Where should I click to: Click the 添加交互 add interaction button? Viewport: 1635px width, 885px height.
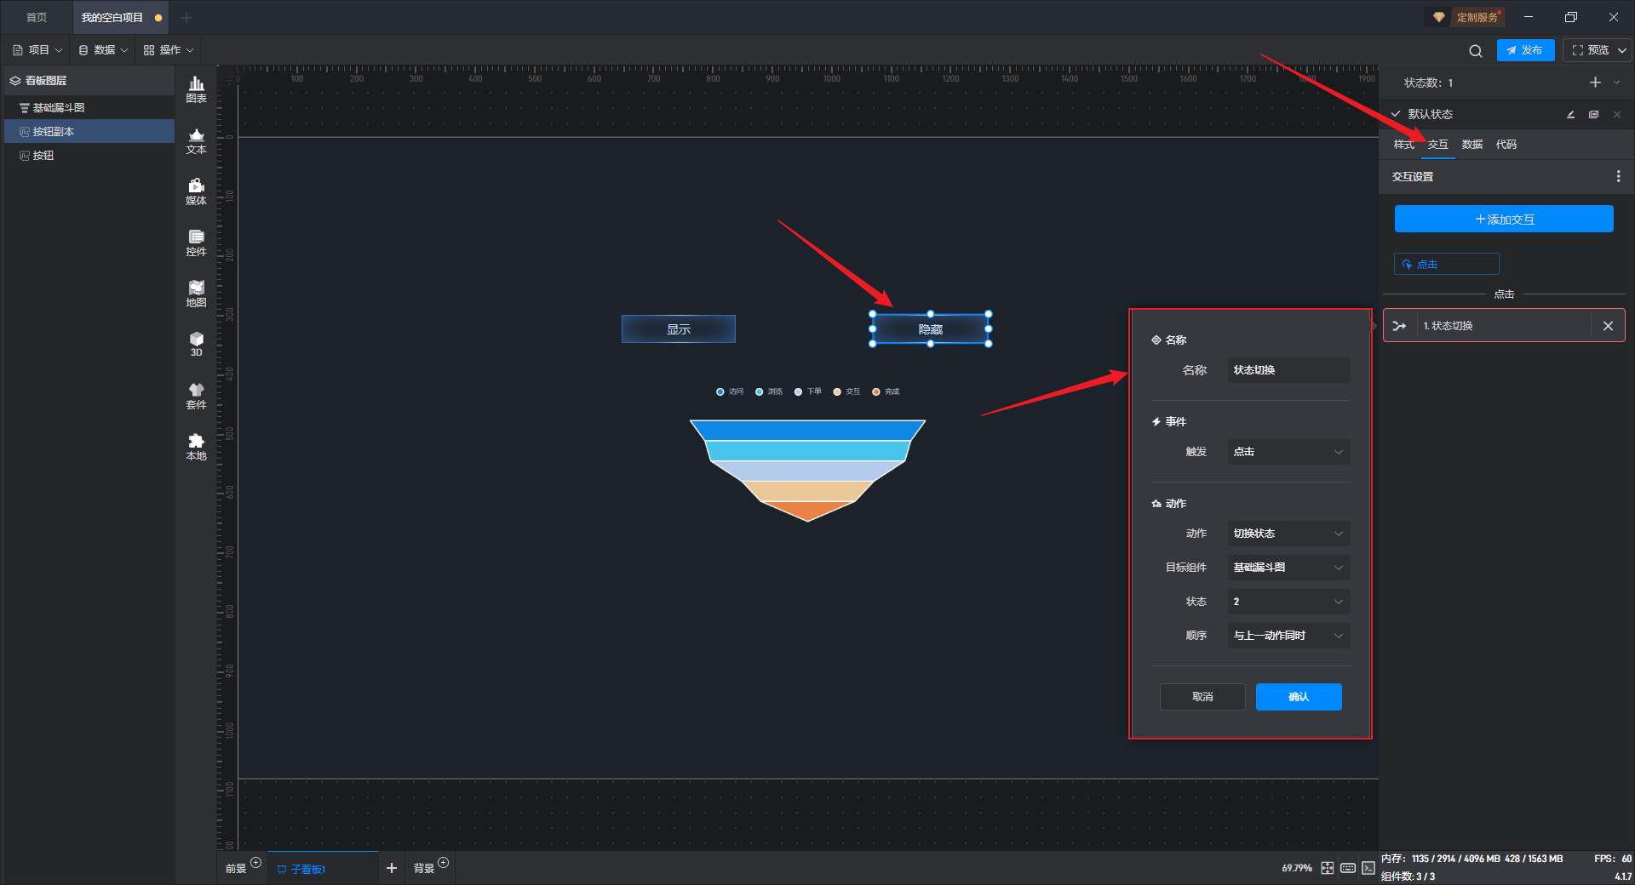point(1503,220)
